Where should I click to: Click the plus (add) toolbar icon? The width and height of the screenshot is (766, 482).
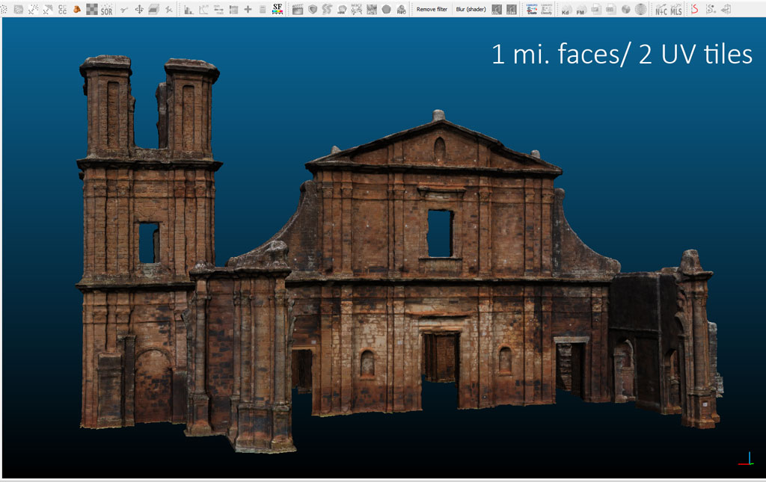click(x=248, y=9)
